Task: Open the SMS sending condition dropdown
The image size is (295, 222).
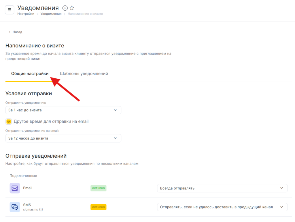Action: (x=222, y=207)
